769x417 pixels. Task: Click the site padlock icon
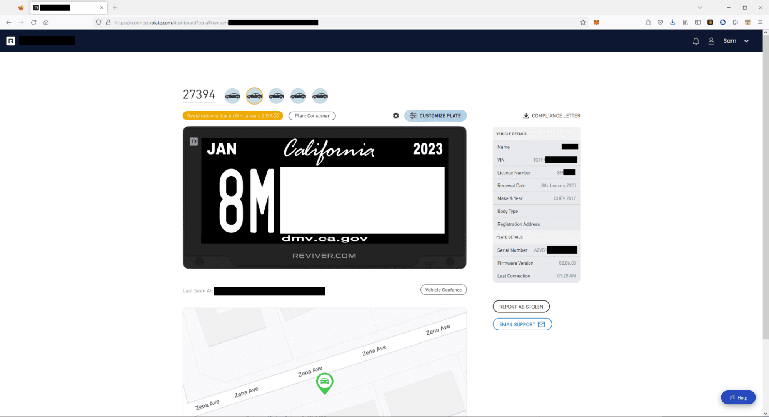tap(108, 22)
